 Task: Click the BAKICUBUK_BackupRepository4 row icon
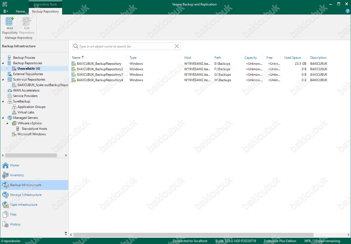(73, 80)
